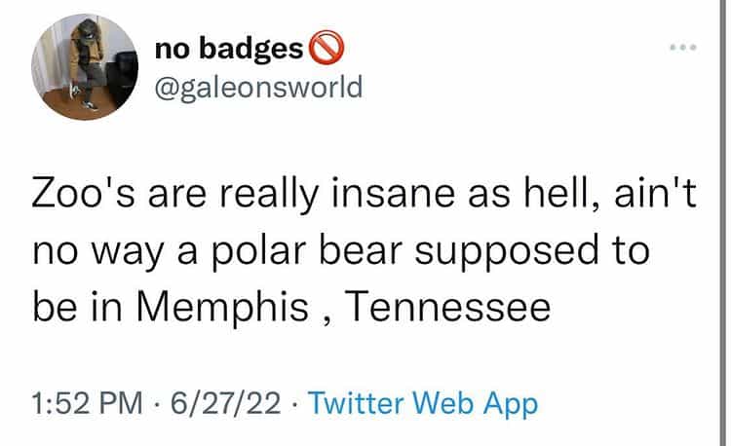Click the word "hell" in the tweet
Image resolution: width=731 pixels, height=446 pixels.
[556, 194]
